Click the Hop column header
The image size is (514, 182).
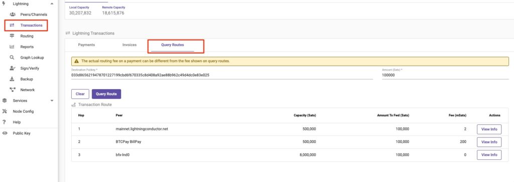81,115
